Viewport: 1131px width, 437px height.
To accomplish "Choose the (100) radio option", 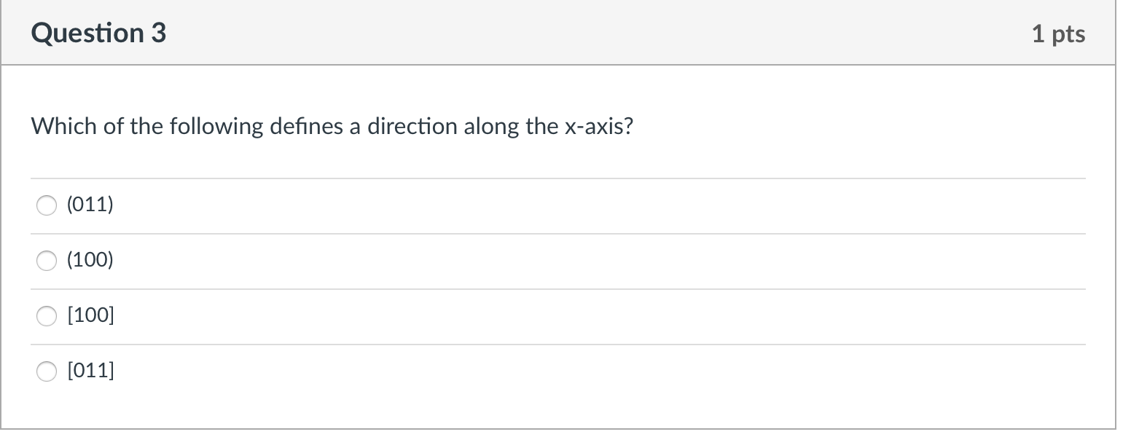I will 47,261.
